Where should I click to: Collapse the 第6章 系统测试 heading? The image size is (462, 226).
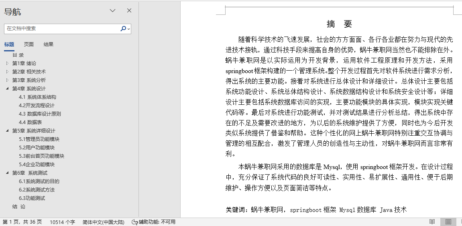pos(7,173)
